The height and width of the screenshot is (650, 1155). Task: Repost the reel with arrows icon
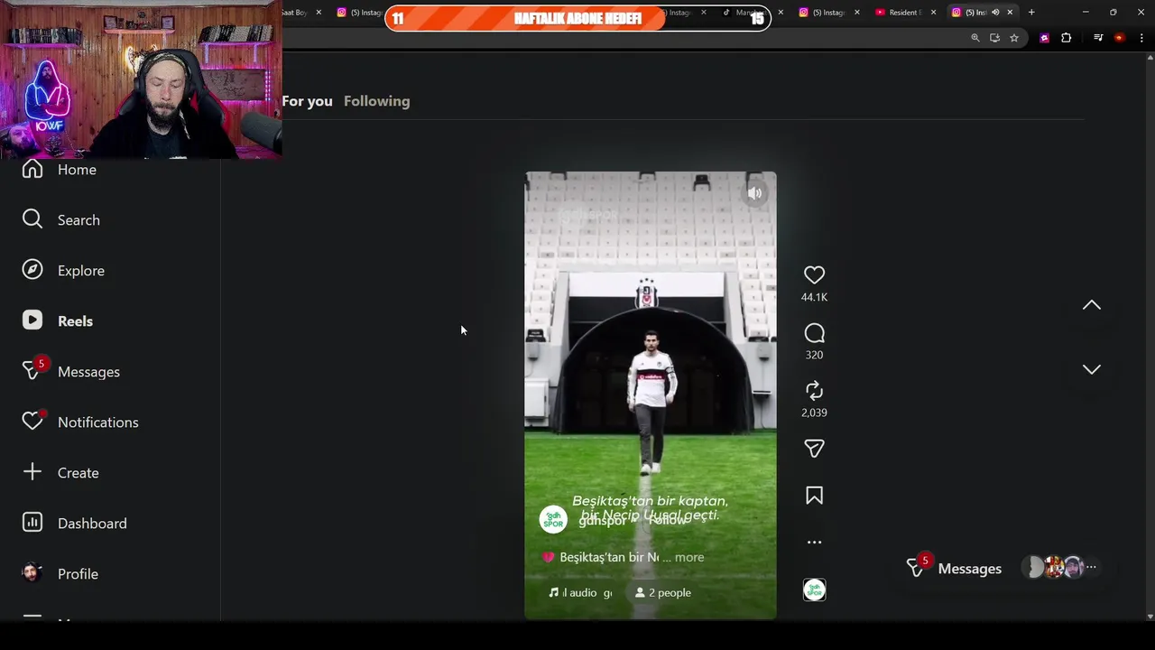[814, 391]
